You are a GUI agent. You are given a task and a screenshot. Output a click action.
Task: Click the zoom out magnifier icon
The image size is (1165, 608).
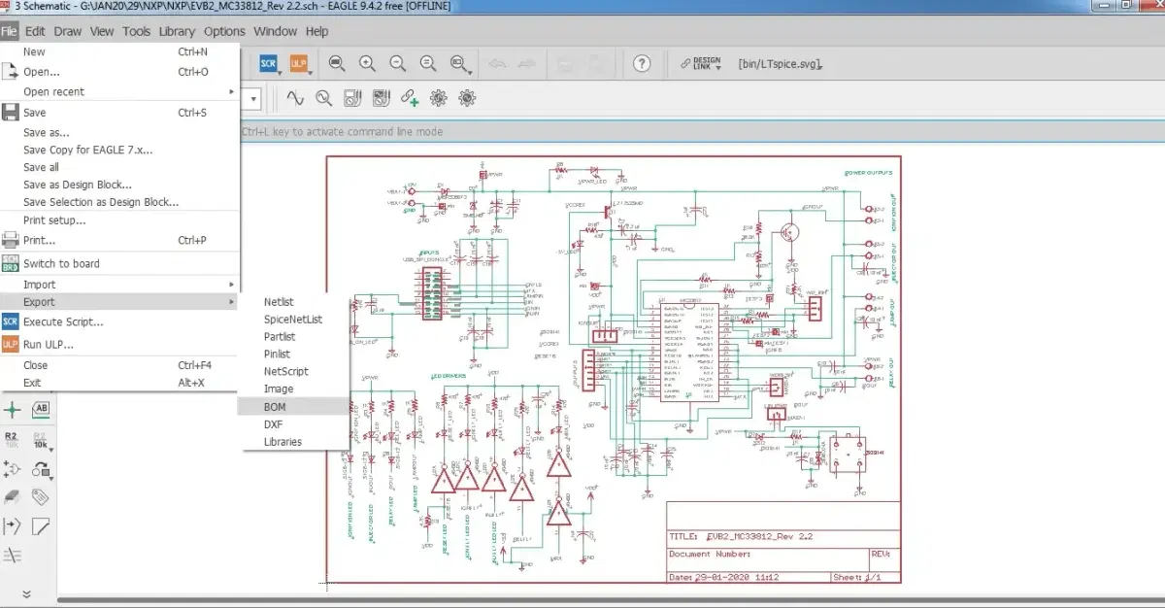pos(397,64)
